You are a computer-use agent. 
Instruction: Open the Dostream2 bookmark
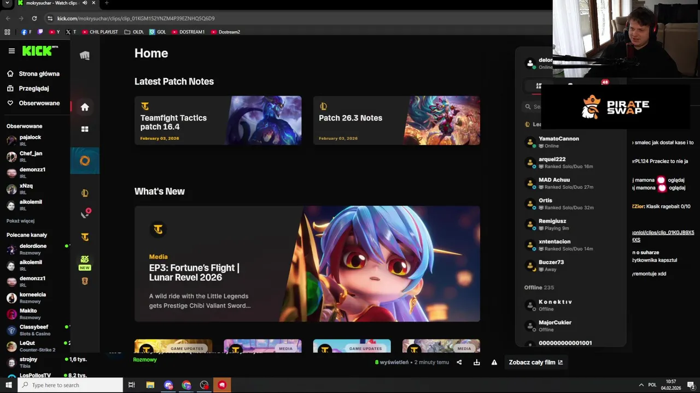pyautogui.click(x=225, y=32)
